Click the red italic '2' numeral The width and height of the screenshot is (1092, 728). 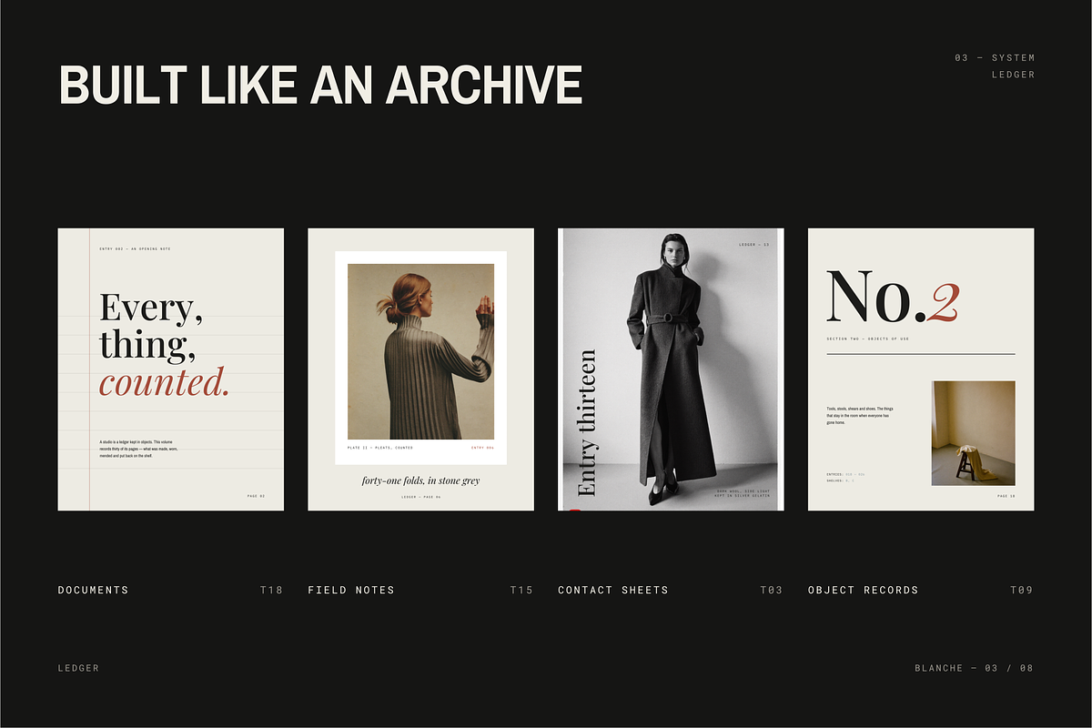[944, 302]
